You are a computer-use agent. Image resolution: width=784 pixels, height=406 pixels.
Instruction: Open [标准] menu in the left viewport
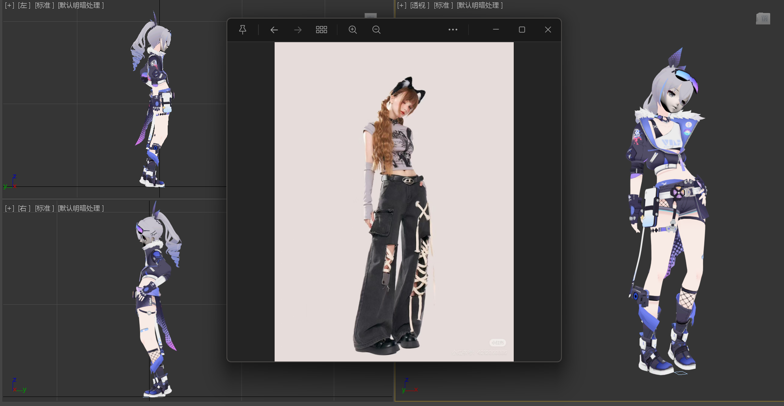tap(44, 6)
